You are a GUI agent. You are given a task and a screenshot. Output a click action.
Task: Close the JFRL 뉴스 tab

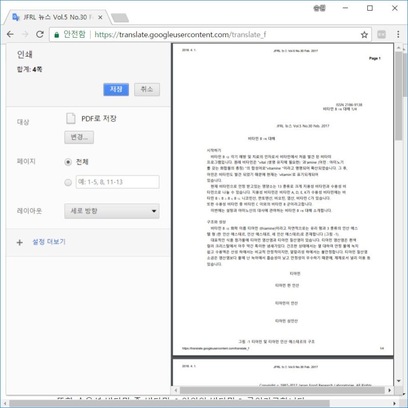point(100,17)
